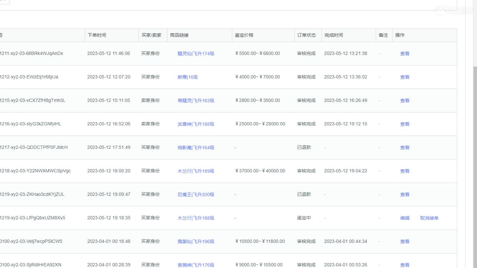The image size is (477, 268).
Task: Select order number ending vCX7ZfHBgTmh3L
Action: (x=32, y=100)
